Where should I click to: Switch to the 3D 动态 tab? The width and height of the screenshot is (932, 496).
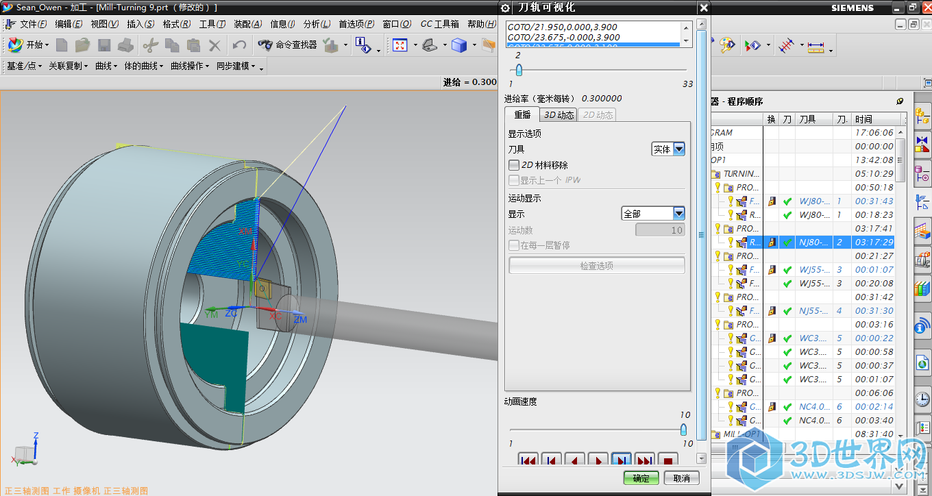559,115
